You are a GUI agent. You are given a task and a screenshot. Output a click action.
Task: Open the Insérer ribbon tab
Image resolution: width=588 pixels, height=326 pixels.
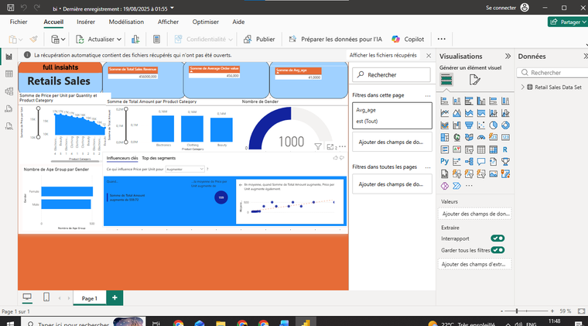point(86,22)
